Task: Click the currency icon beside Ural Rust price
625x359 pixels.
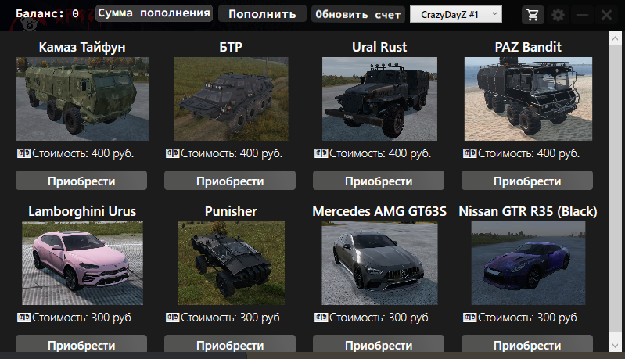Action: 321,153
